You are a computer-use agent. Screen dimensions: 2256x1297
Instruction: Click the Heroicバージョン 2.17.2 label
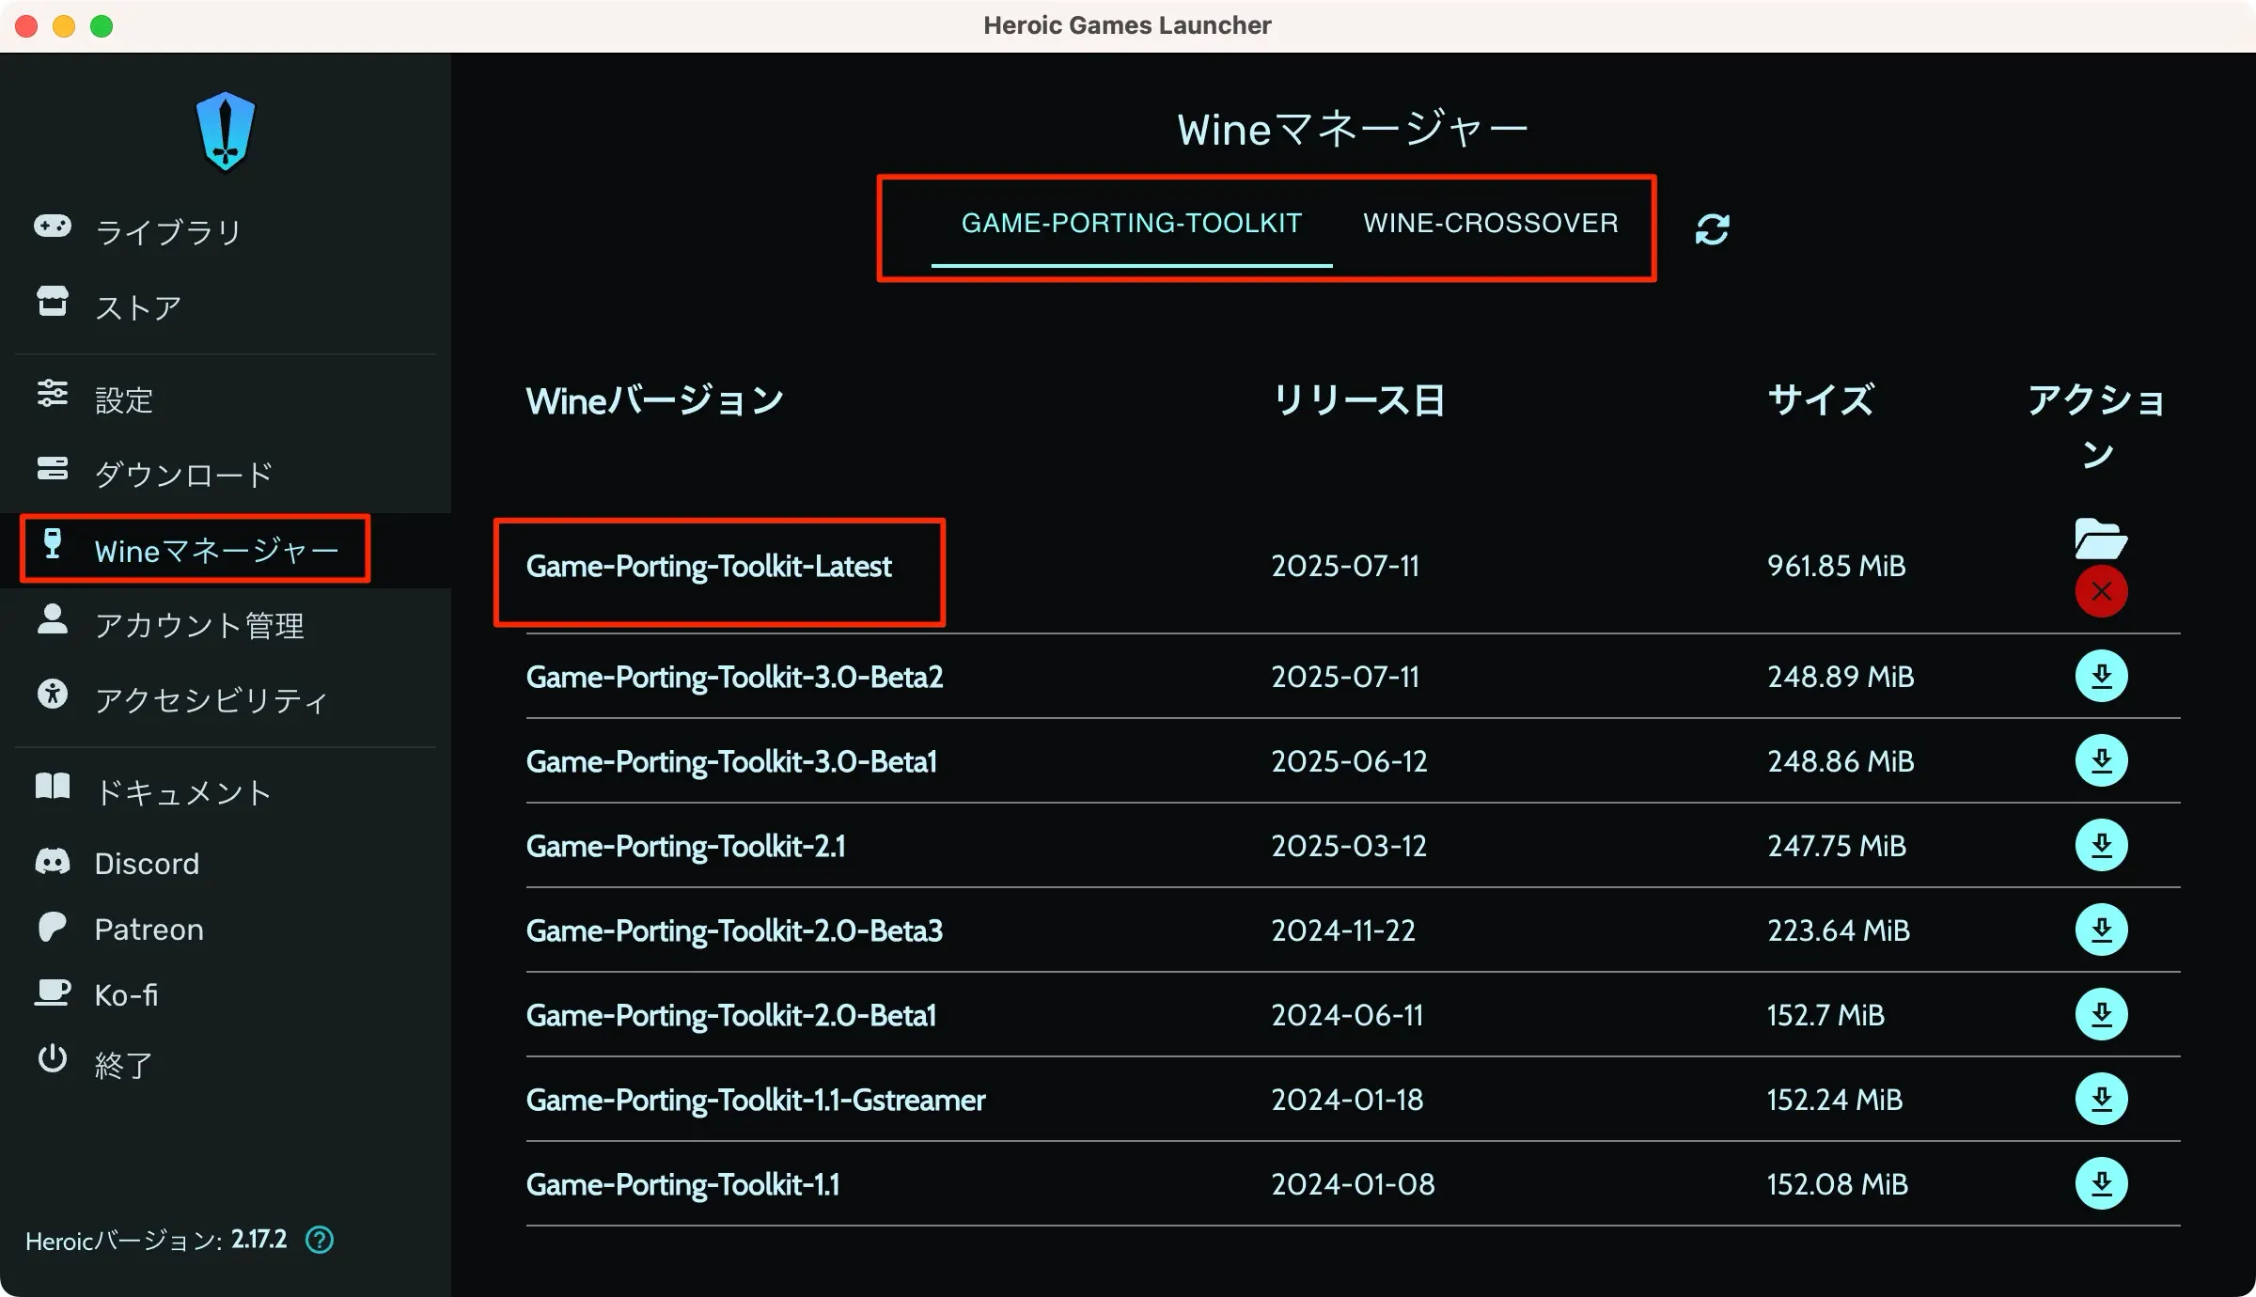156,1241
